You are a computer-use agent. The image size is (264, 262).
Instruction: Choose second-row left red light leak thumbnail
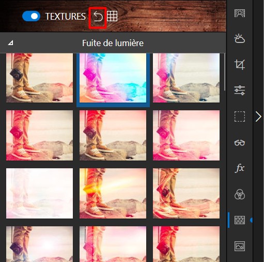[x=39, y=136]
